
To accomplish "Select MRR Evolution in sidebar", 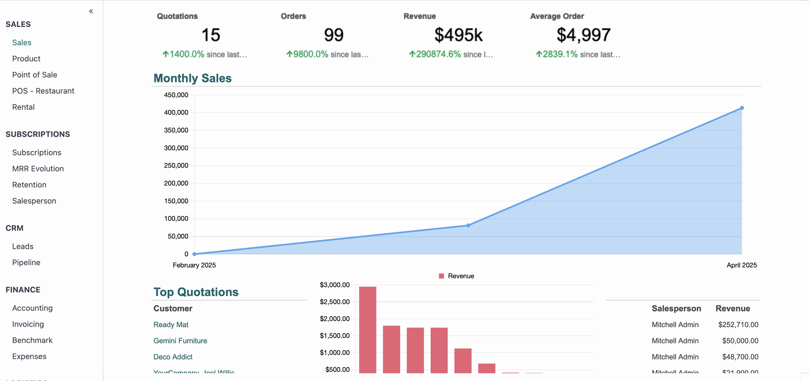I will click(38, 169).
